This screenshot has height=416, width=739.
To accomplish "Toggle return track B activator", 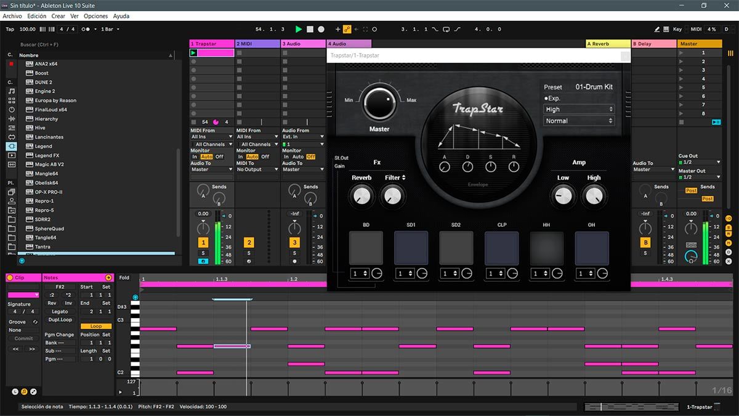I will 645,243.
